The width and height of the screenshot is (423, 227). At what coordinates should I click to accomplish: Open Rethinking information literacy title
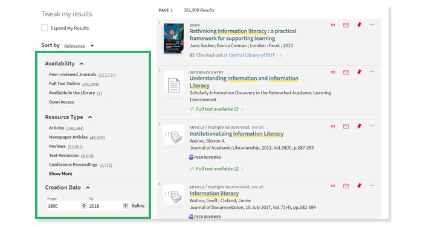point(243,35)
